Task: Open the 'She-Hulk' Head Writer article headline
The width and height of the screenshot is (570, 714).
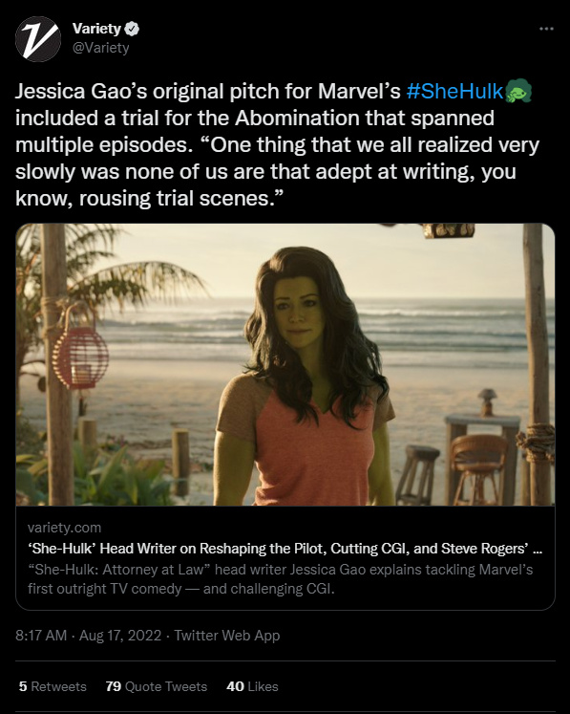Action: click(x=285, y=549)
